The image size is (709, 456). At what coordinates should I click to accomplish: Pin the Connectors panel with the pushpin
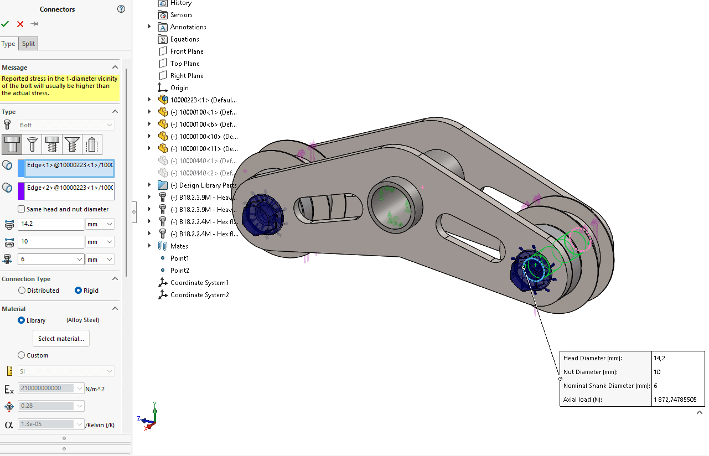coord(35,24)
